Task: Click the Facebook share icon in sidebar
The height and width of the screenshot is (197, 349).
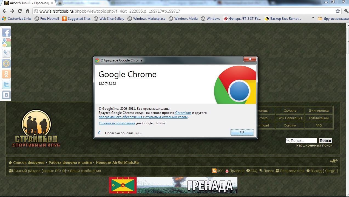Action: click(6, 33)
